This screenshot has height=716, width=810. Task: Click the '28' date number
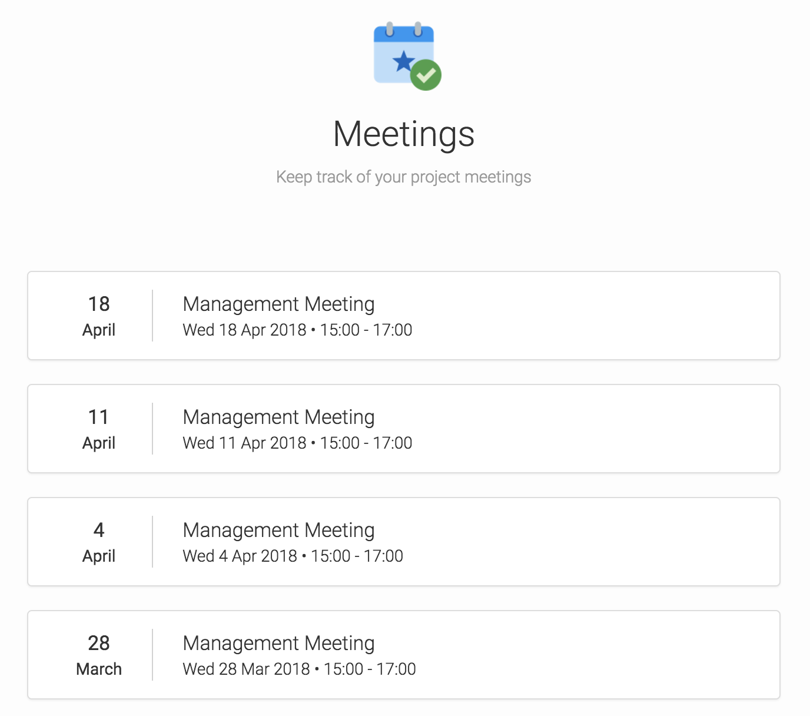99,643
